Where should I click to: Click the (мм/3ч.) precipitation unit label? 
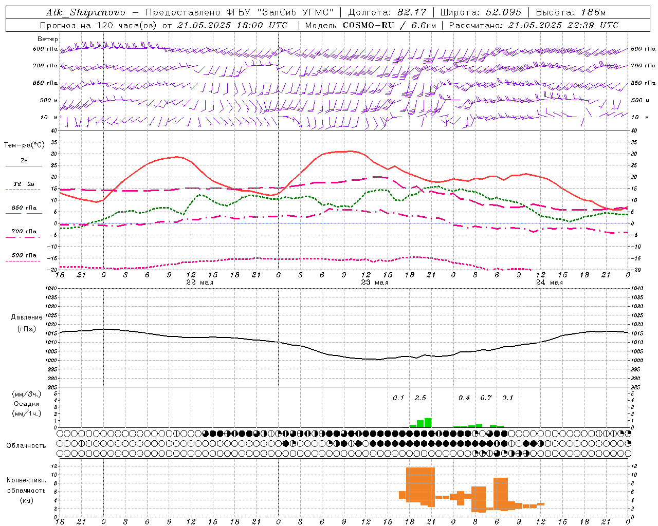[27, 394]
